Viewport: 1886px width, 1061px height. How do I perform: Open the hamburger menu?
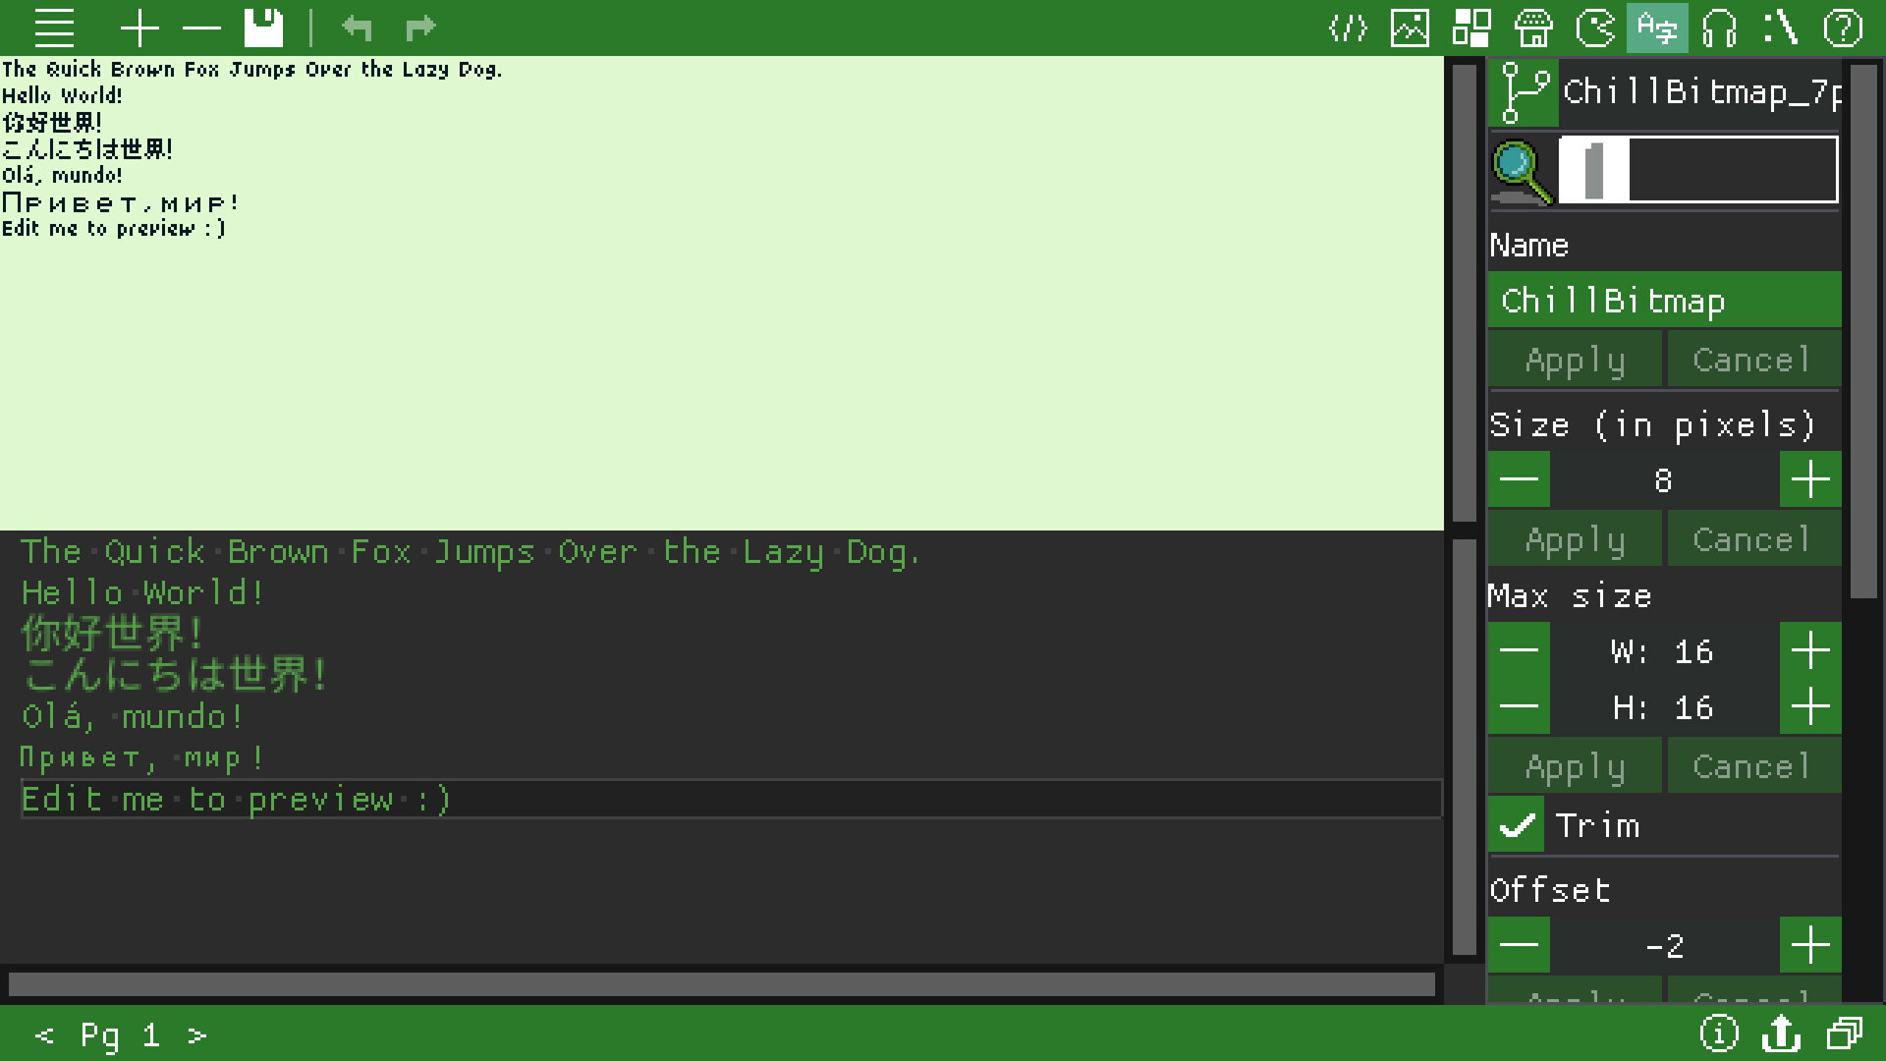point(54,28)
